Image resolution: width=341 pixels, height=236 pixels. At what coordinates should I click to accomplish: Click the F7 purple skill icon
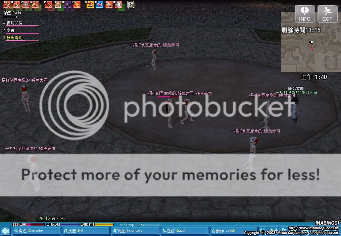click(x=68, y=5)
